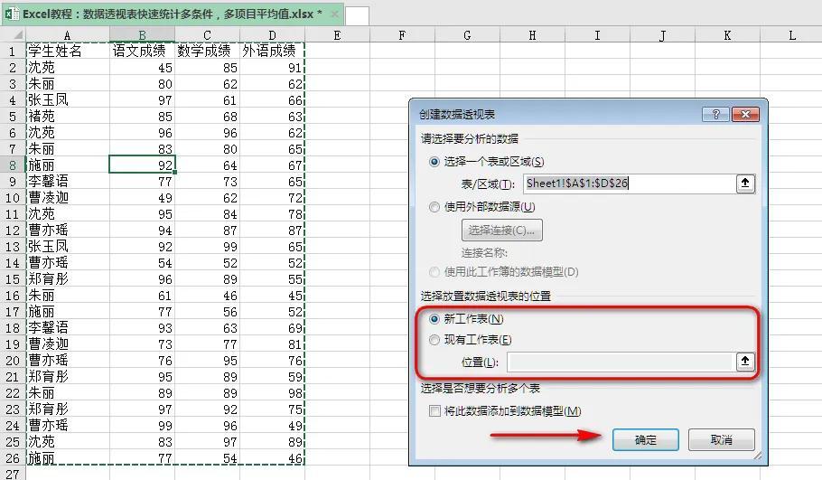Viewport: 822px width, 480px height.
Task: Select the 使用此工作簿的数据模型 radio option
Action: [x=434, y=272]
